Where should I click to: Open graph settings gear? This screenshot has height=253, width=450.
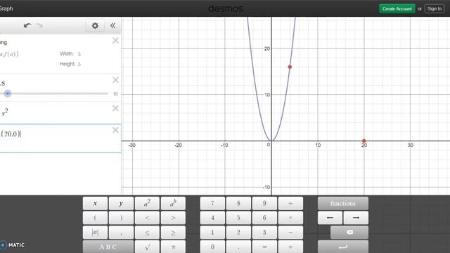pos(95,26)
